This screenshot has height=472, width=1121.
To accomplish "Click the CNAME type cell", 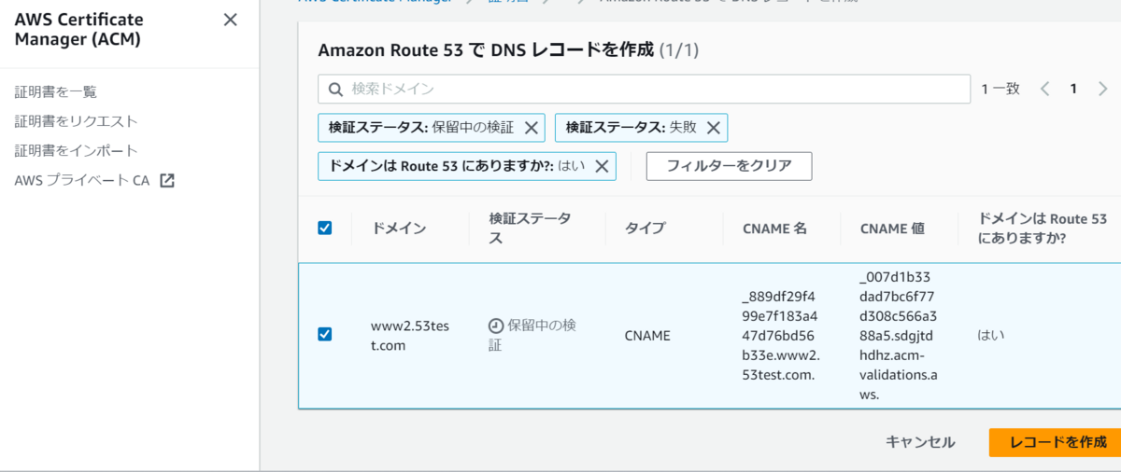I will pyautogui.click(x=647, y=335).
